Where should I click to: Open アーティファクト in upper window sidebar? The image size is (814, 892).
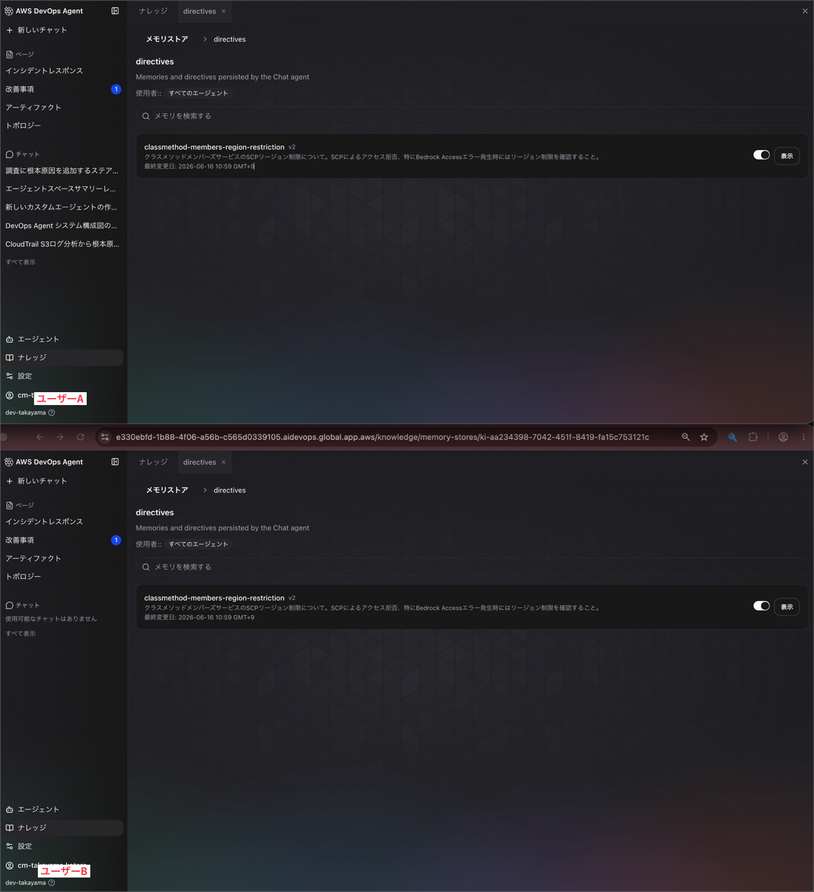[33, 108]
